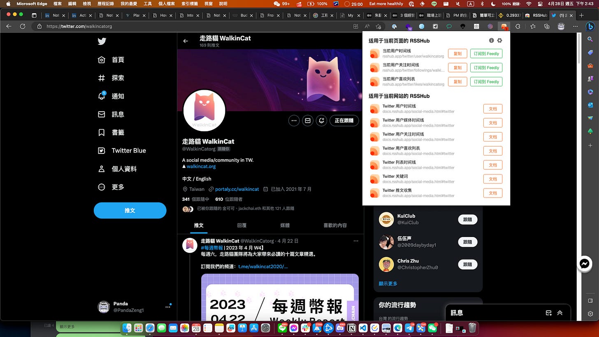The height and width of the screenshot is (337, 599).
Task: Go back using the profile back arrow
Action: pyautogui.click(x=186, y=41)
